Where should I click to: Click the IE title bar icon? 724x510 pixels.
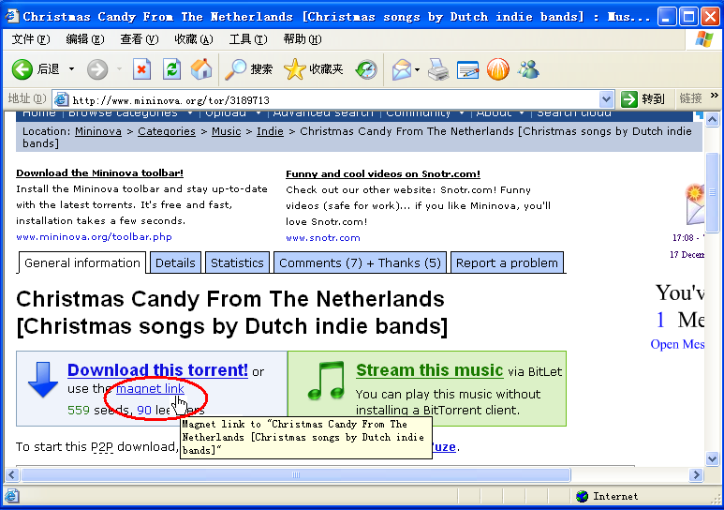pos(11,16)
